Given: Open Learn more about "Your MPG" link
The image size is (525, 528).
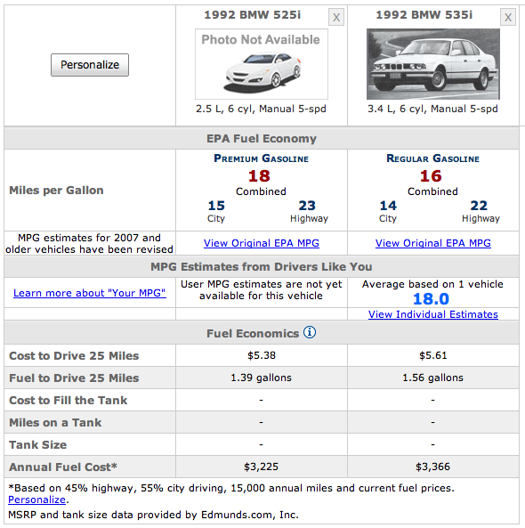Looking at the screenshot, I should pyautogui.click(x=90, y=293).
